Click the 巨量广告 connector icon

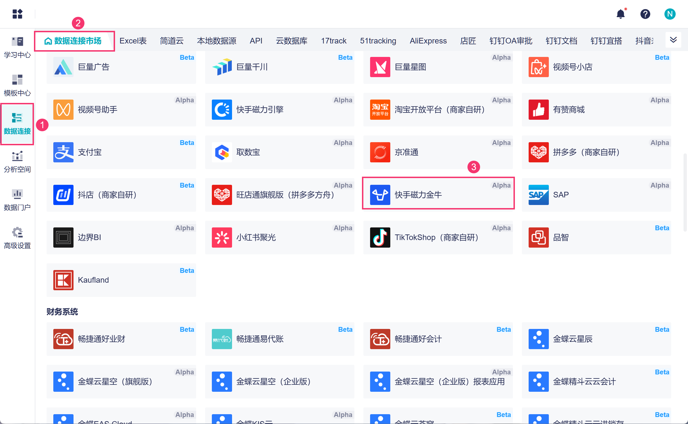click(63, 67)
